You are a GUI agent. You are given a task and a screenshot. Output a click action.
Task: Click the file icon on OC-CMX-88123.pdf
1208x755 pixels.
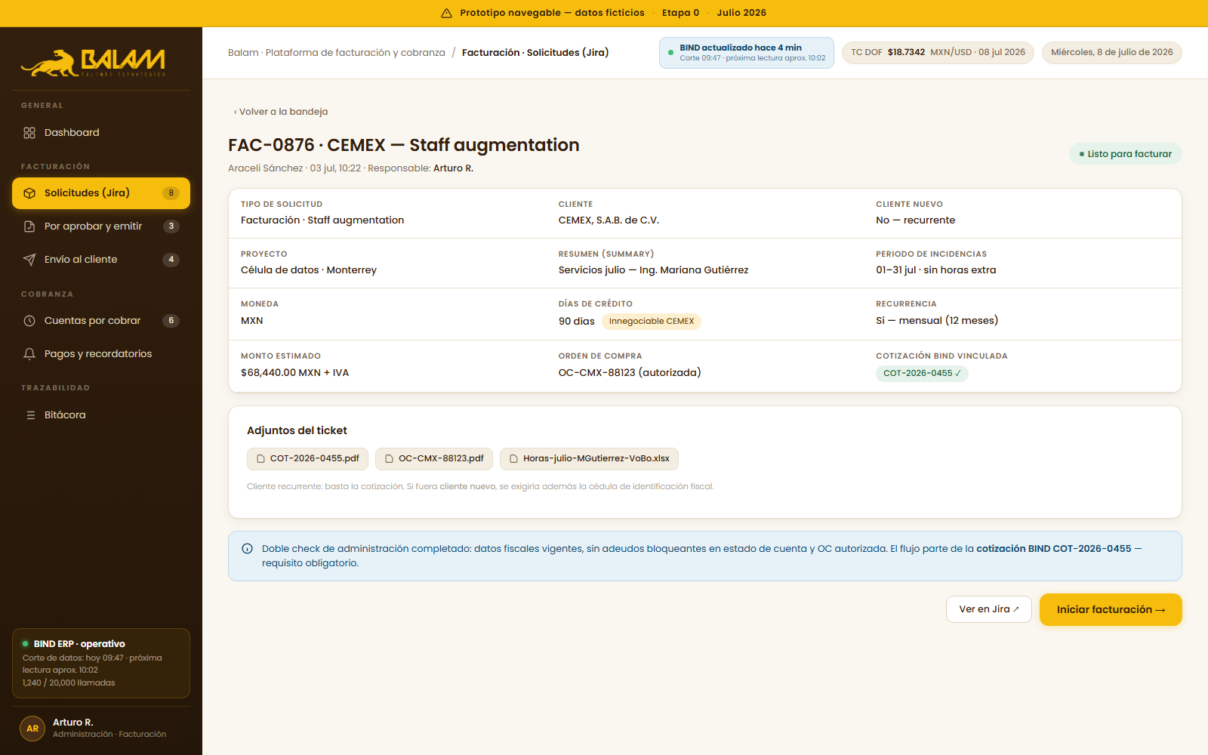(389, 459)
